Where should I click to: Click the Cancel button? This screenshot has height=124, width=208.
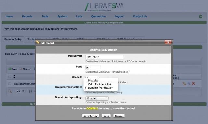(x=119, y=116)
